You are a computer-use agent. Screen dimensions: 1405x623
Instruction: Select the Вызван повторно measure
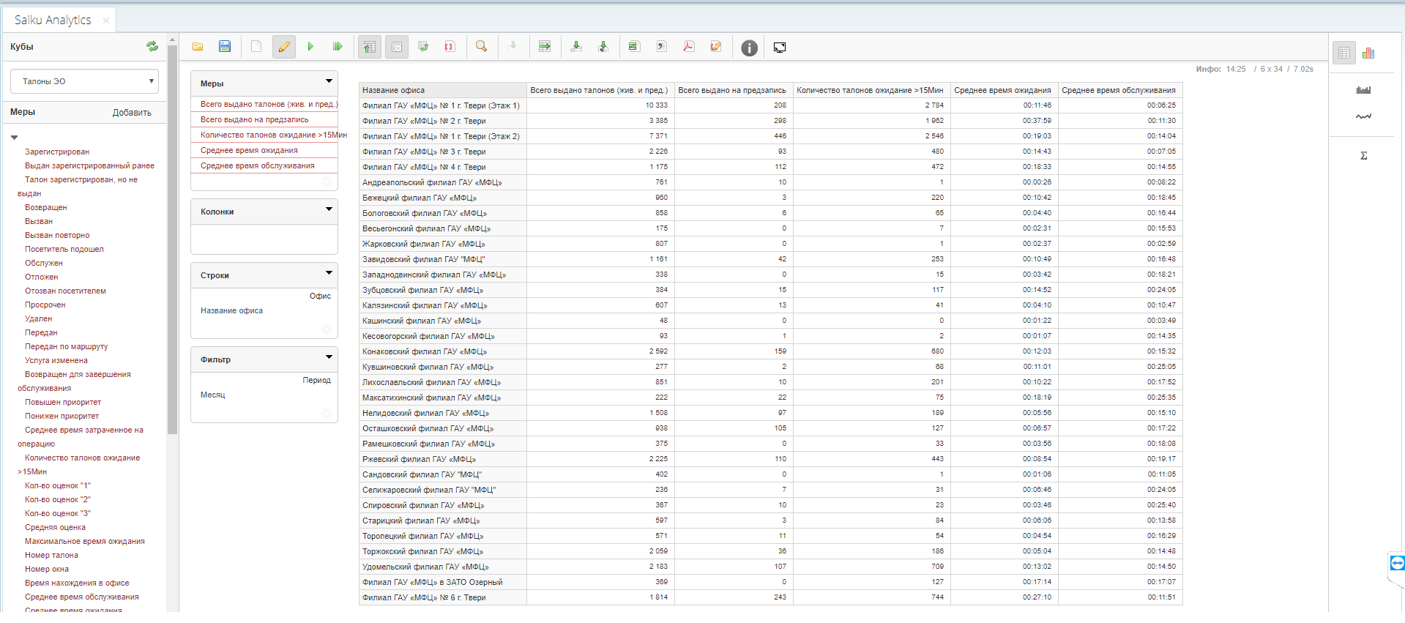57,235
